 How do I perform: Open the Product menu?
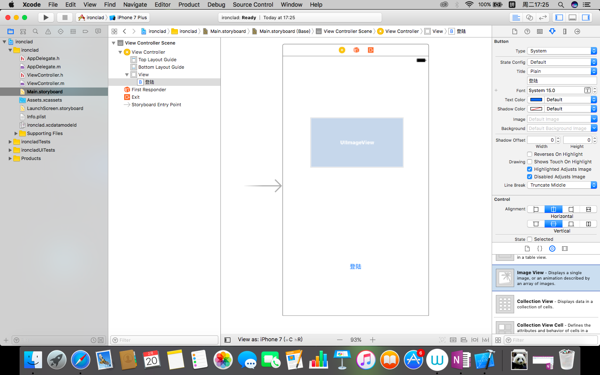(x=189, y=5)
